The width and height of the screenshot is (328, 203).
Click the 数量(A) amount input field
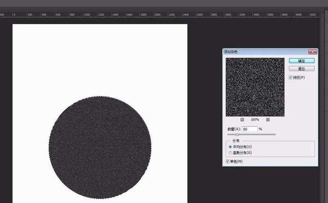[x=250, y=129]
